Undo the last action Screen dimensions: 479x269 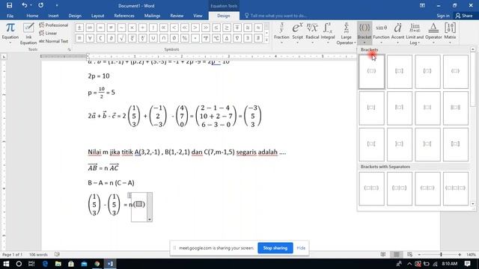click(x=25, y=5)
